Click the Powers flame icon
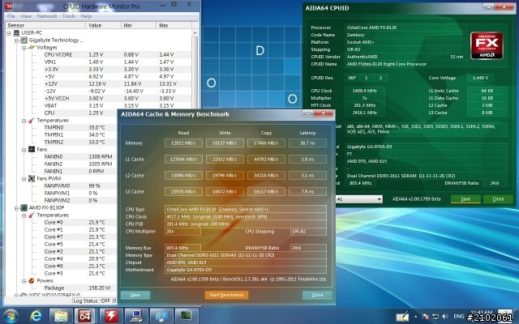519x324 pixels. tap(32, 280)
